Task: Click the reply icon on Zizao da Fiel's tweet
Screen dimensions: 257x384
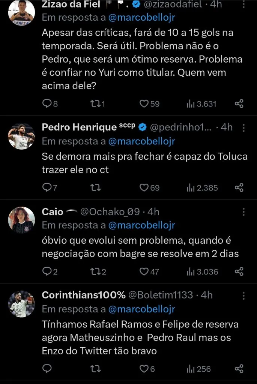Action: (46, 104)
